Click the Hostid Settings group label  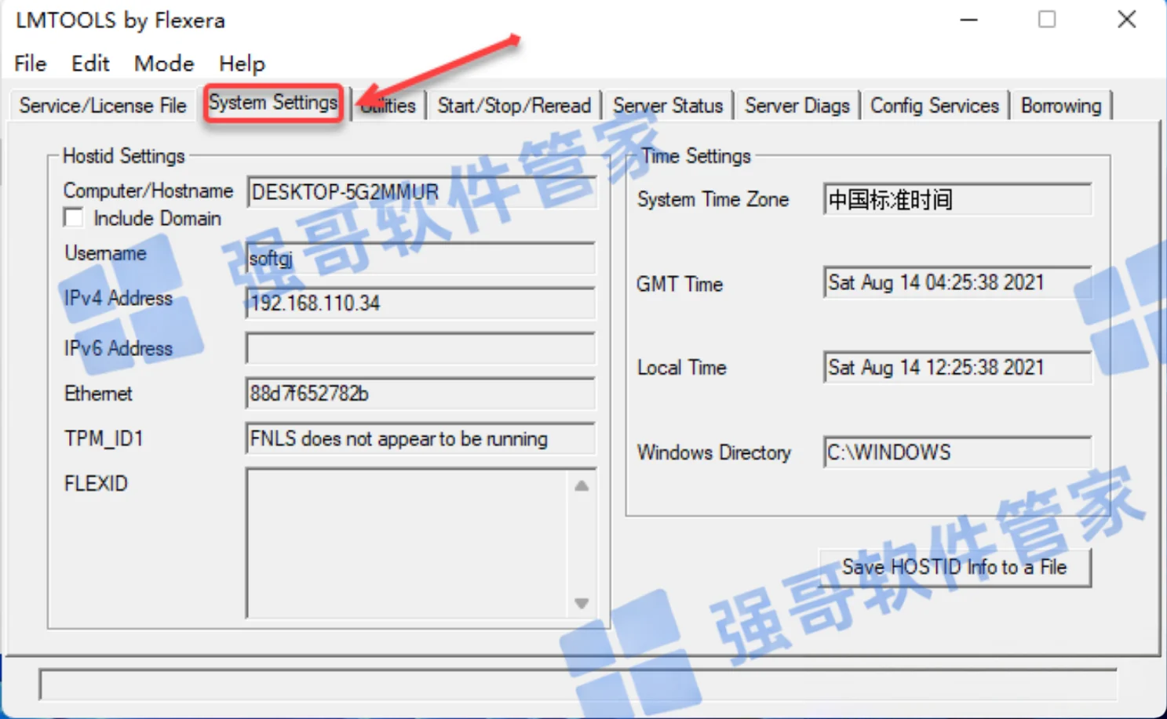(124, 156)
